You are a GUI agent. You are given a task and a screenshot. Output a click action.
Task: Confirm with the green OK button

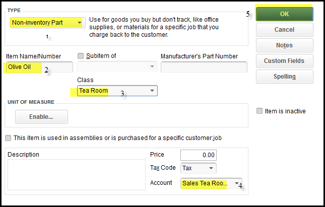284,14
